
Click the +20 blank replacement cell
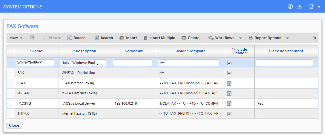286,103
